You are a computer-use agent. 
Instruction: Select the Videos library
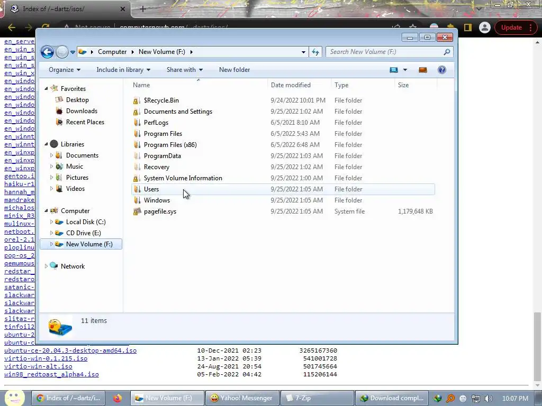[x=75, y=189]
